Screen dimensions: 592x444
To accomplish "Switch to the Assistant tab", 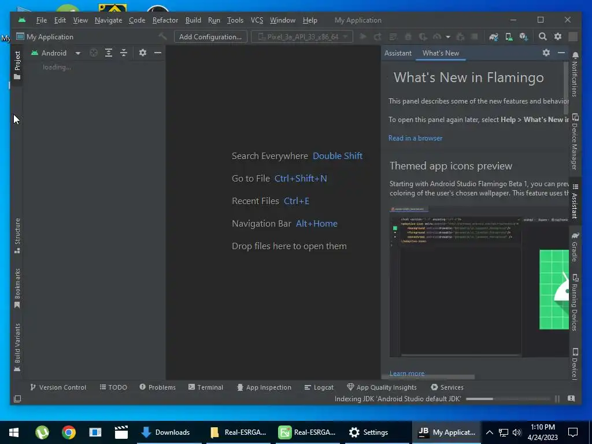I will pyautogui.click(x=398, y=53).
